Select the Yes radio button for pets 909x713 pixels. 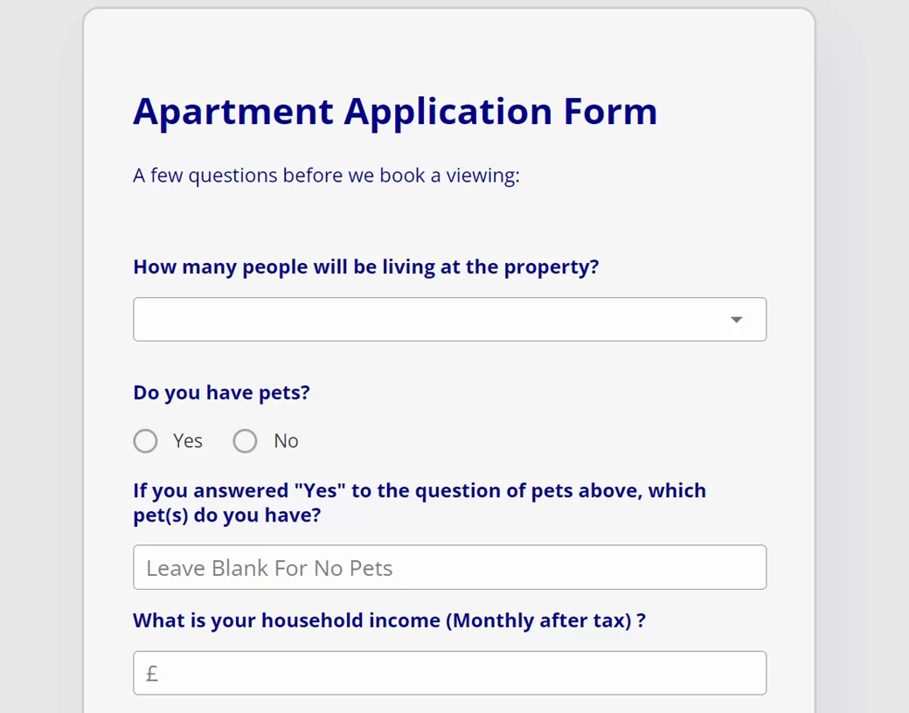145,441
